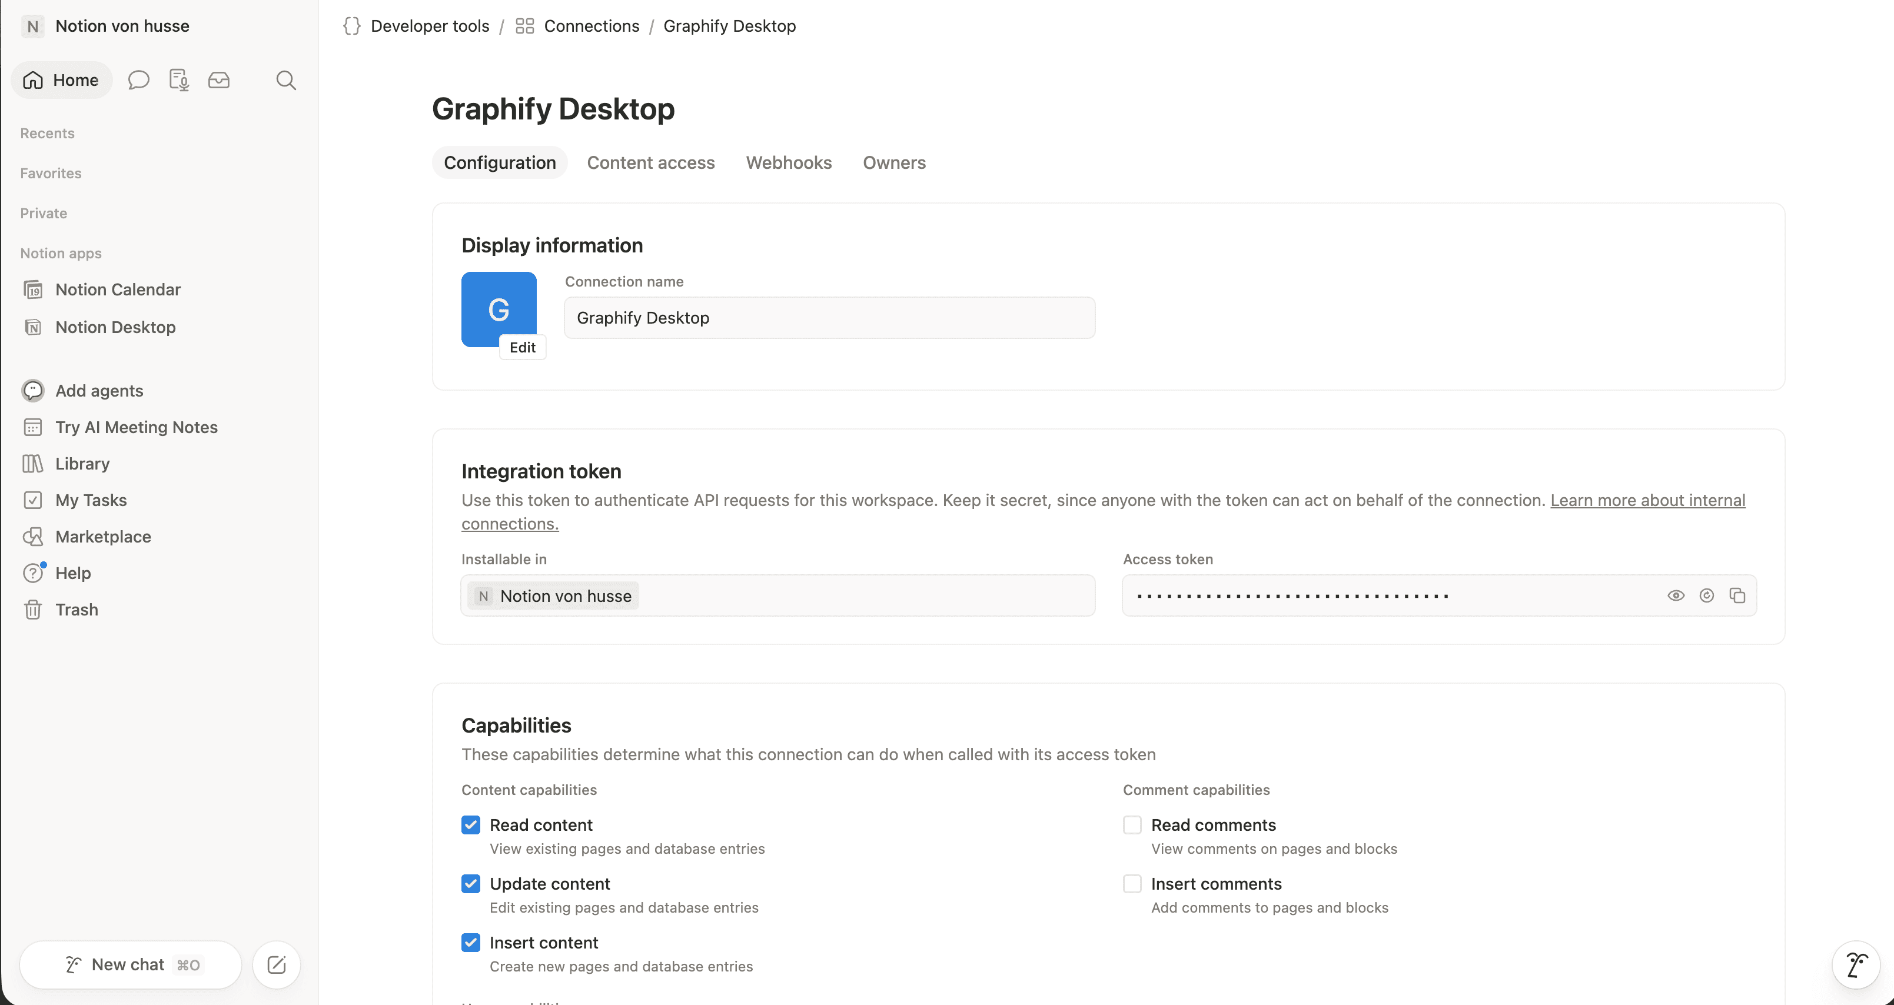1894x1005 pixels.
Task: Edit the Connection name input field
Action: click(x=830, y=318)
